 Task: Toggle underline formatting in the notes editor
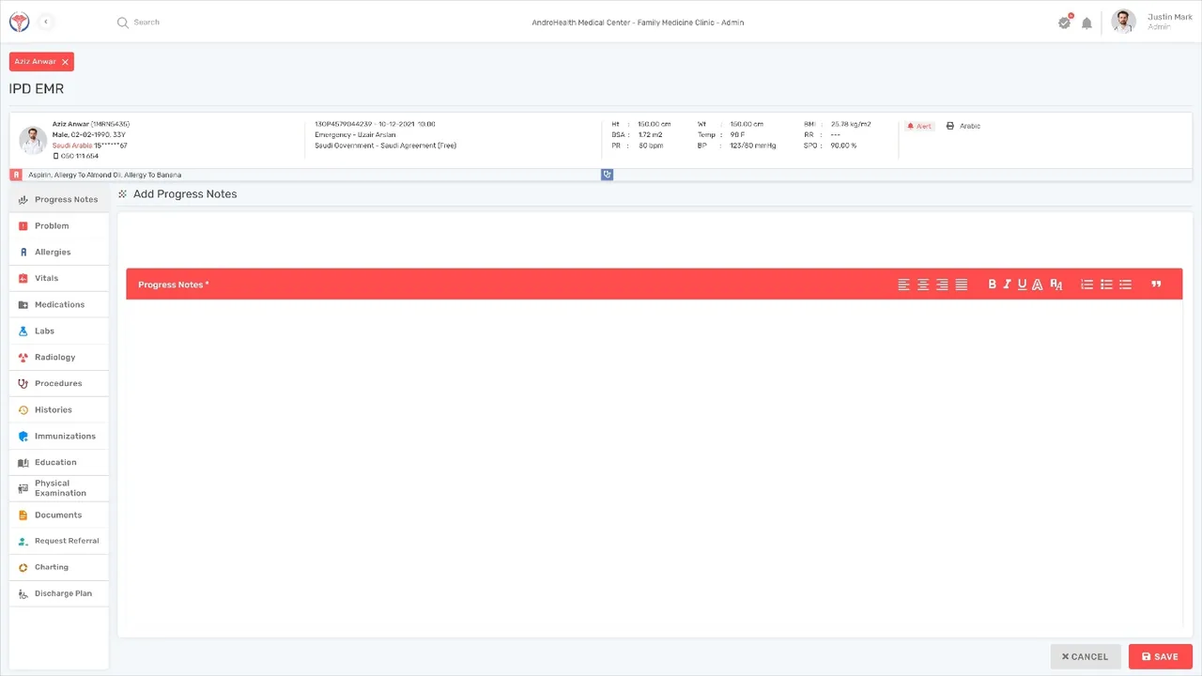coord(1022,284)
